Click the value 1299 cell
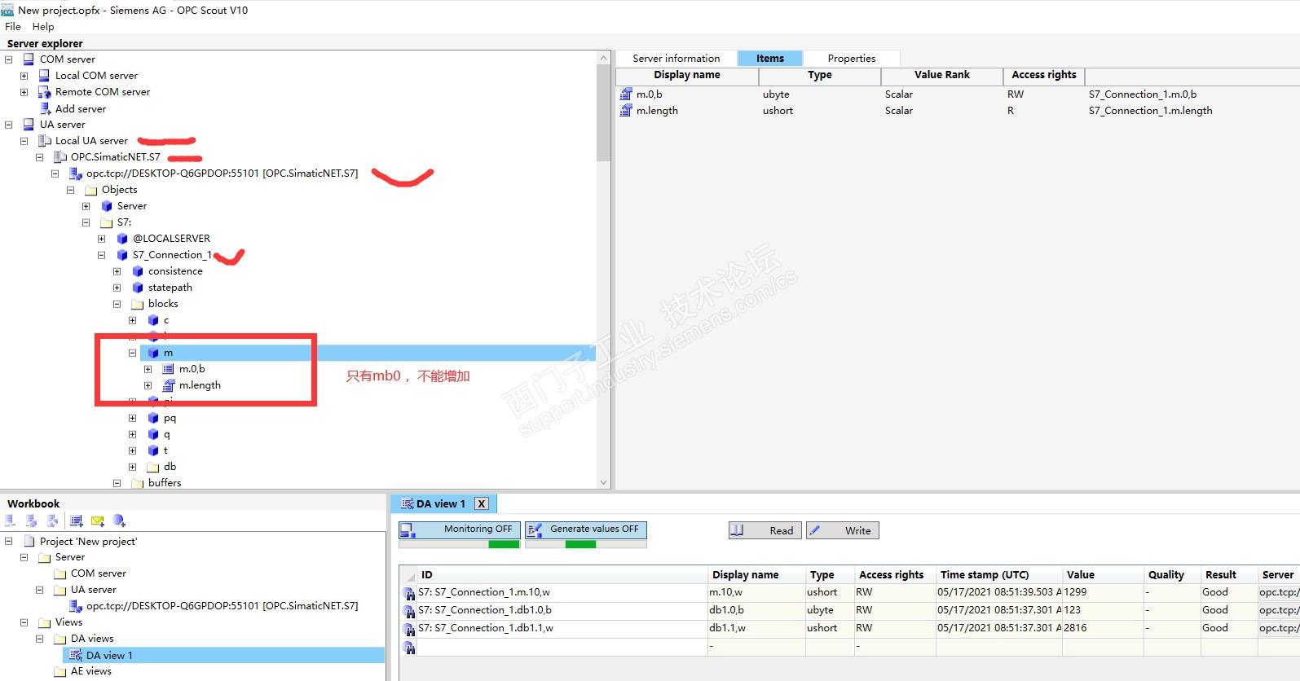This screenshot has height=681, width=1300. point(1104,593)
